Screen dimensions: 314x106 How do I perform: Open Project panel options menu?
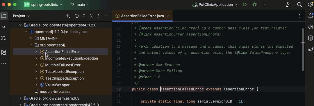tap(99, 16)
